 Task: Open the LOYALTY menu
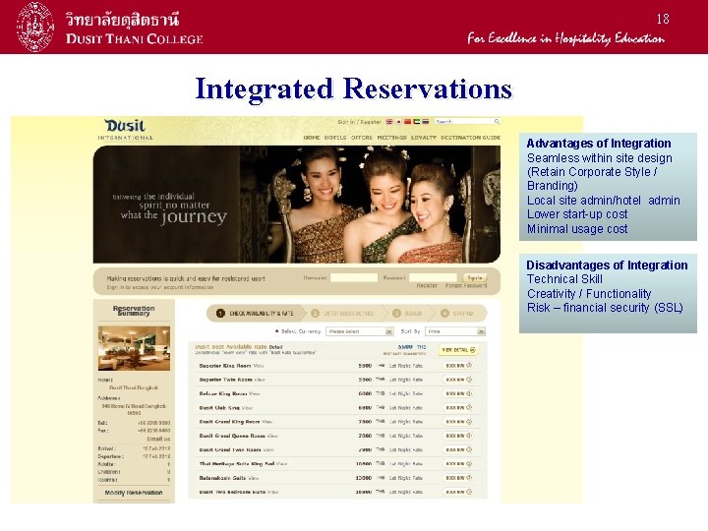click(x=424, y=138)
